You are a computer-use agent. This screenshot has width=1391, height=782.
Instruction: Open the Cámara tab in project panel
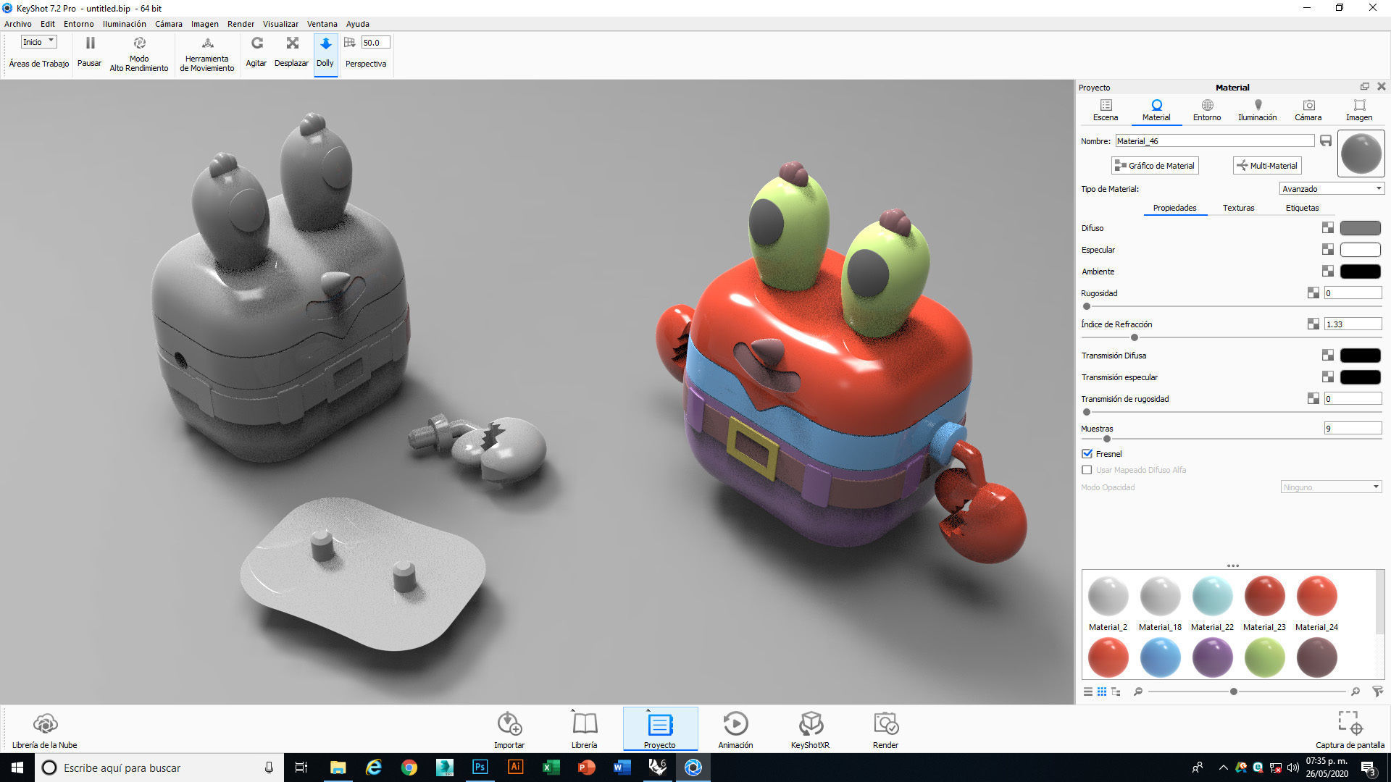(1308, 110)
